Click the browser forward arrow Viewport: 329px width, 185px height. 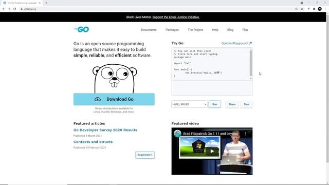[9, 9]
